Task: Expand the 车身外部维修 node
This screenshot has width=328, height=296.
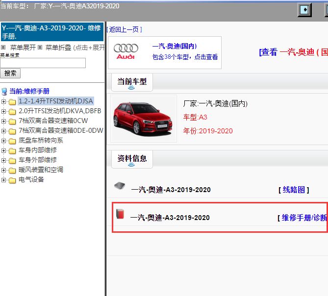Action: (x=3, y=160)
